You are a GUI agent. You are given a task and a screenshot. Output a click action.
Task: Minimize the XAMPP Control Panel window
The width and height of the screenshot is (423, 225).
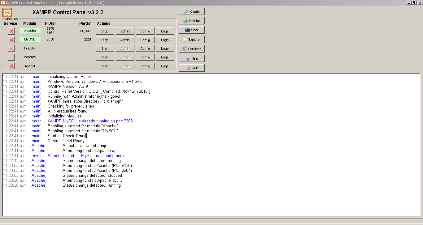409,2
